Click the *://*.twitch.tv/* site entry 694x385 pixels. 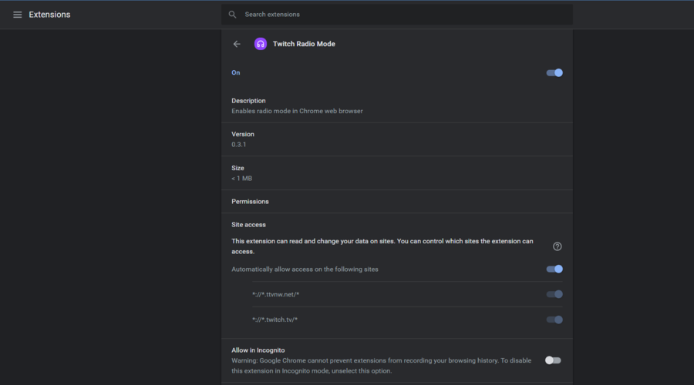pos(275,320)
